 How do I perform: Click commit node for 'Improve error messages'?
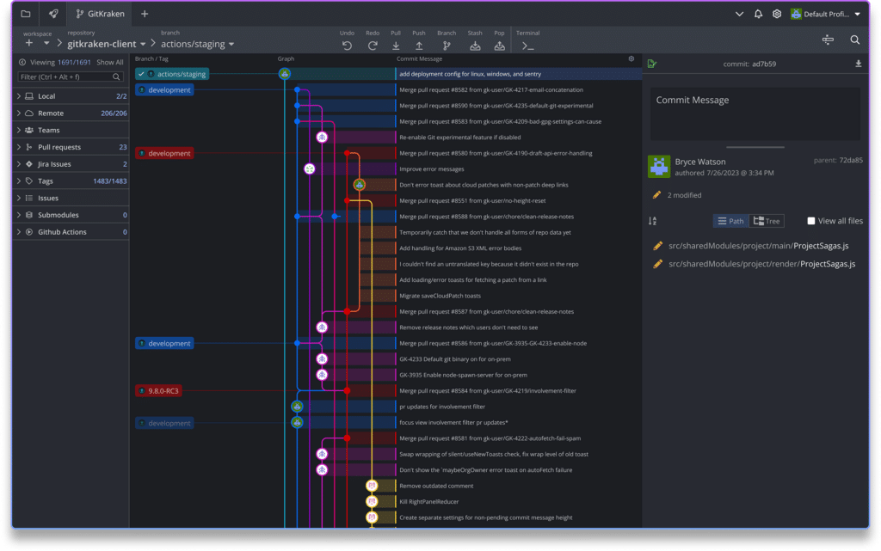pos(310,168)
